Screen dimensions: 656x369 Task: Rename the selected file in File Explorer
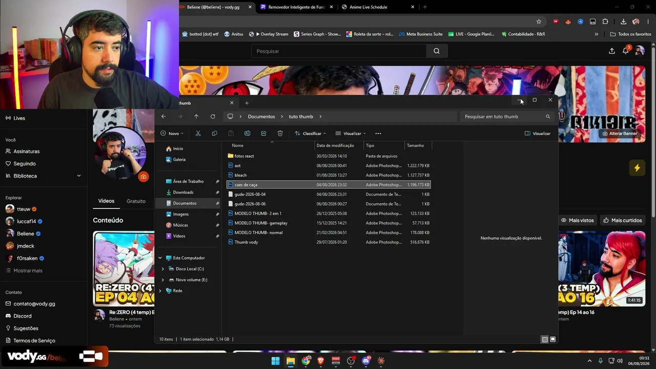click(x=247, y=133)
